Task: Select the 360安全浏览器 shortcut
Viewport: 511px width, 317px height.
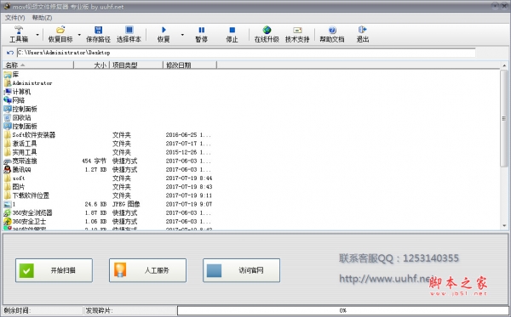Action: click(x=28, y=212)
